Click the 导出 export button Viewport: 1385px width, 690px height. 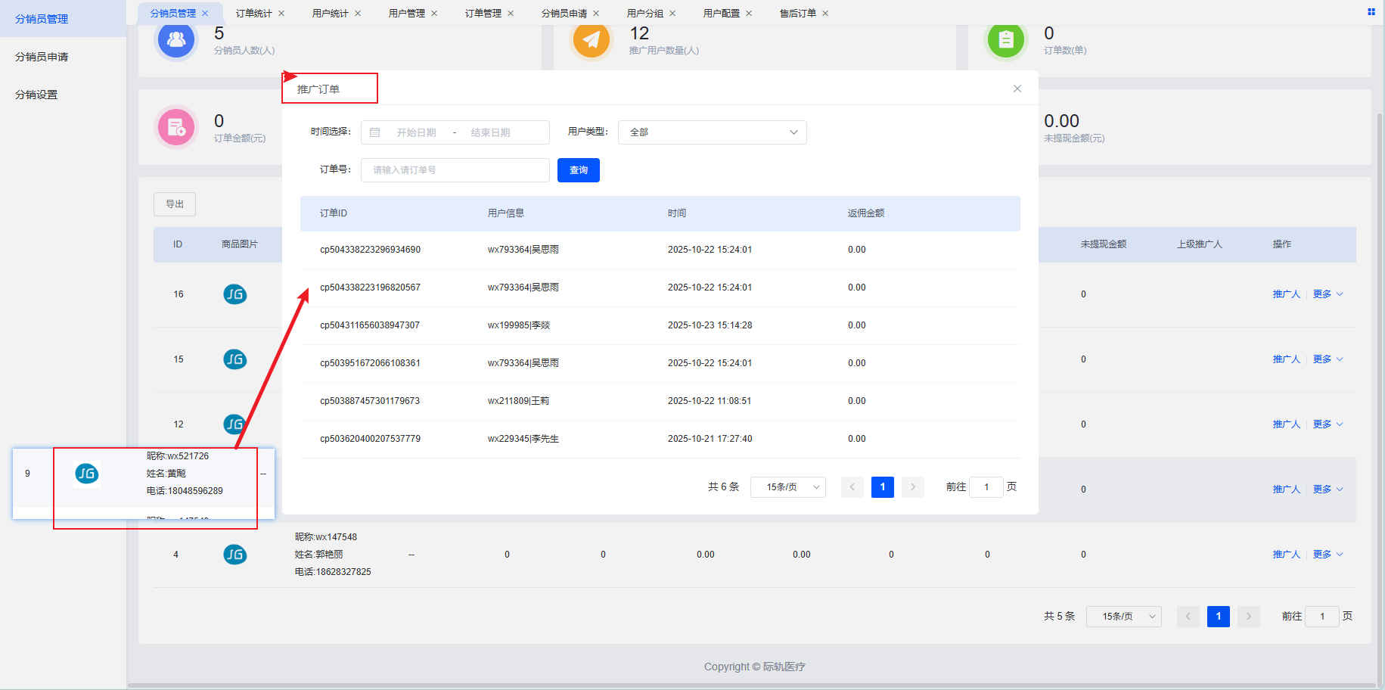(x=175, y=204)
